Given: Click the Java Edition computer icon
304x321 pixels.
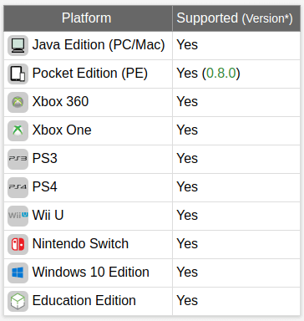Looking at the screenshot, I should point(18,45).
